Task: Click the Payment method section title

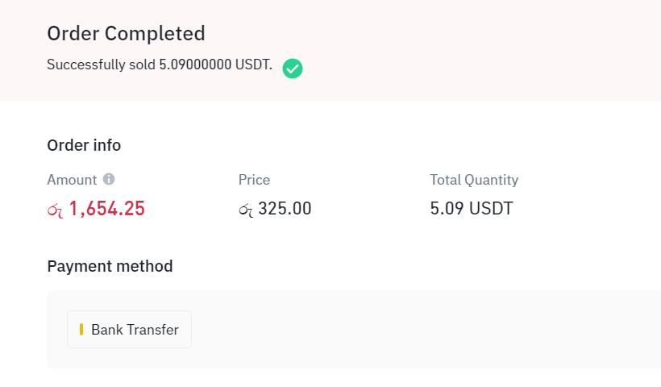Action: (110, 266)
